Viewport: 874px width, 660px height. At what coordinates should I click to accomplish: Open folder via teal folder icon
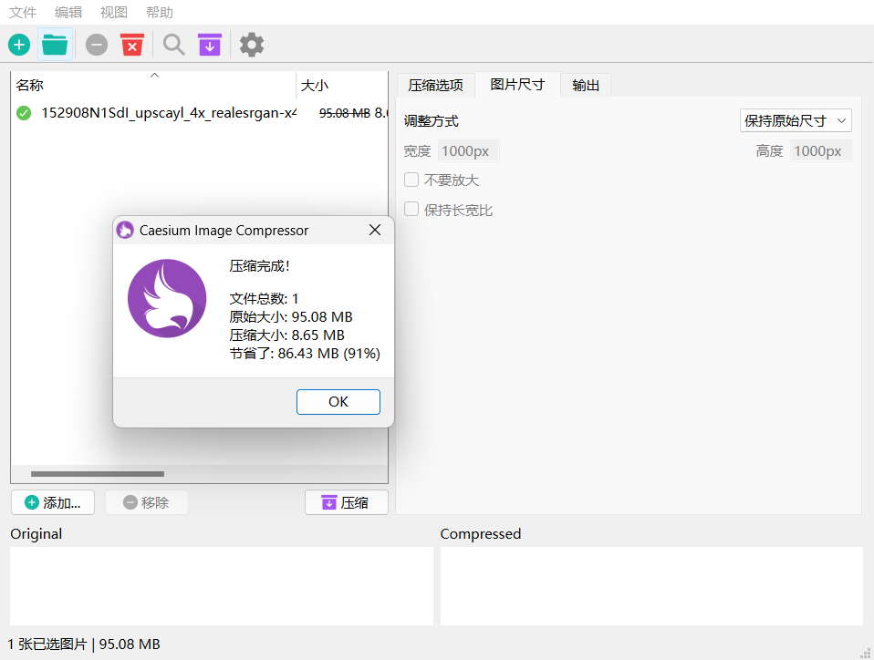[55, 45]
